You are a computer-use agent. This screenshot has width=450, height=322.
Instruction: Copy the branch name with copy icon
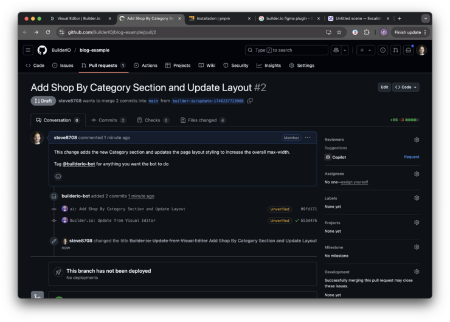[x=250, y=101]
